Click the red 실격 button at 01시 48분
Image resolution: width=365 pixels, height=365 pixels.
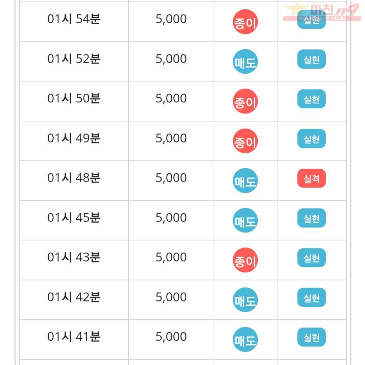coord(312,178)
